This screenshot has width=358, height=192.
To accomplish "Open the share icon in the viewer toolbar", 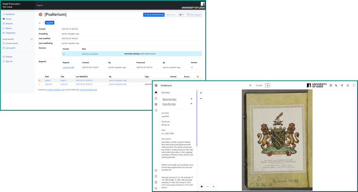I will (x=342, y=85).
